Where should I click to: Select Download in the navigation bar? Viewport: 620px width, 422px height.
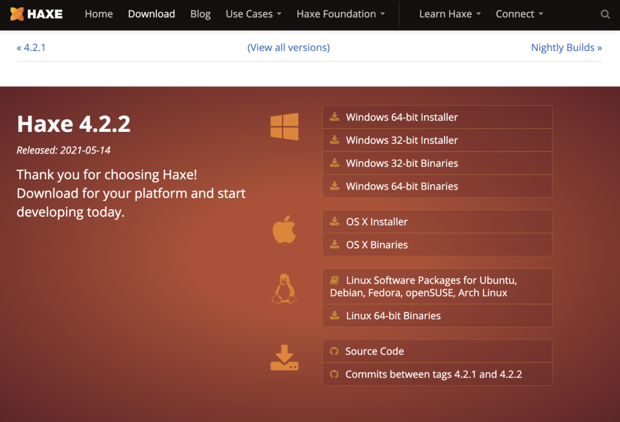point(151,14)
